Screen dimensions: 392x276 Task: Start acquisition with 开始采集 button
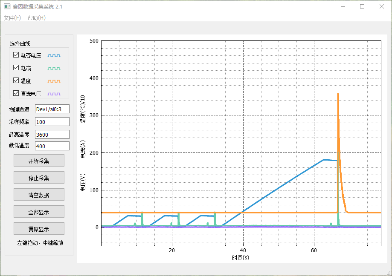pos(39,161)
